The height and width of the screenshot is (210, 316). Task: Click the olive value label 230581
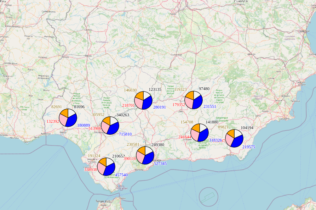click(133, 145)
